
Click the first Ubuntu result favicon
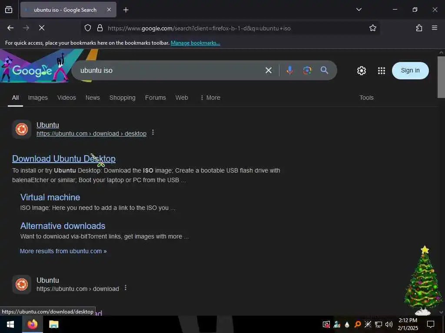22,129
